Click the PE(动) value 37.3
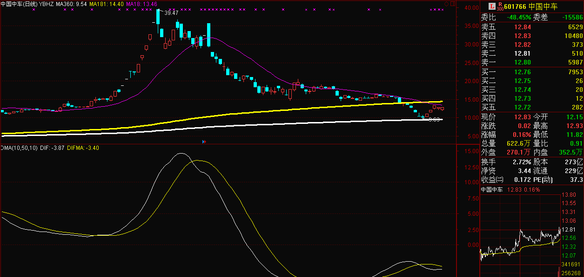Image resolution: width=584 pixels, height=277 pixels. click(577, 180)
